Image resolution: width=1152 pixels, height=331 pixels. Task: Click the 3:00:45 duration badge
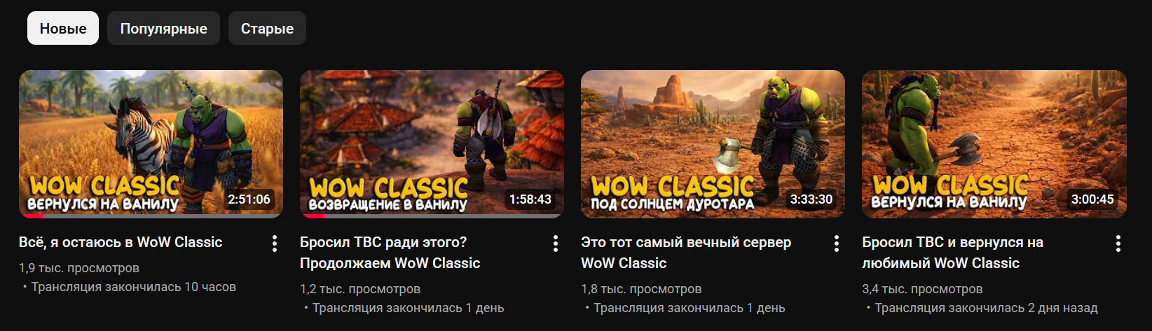pyautogui.click(x=1092, y=199)
